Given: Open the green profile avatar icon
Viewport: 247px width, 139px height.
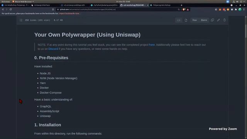Looking at the screenshot, I should coord(240,9).
